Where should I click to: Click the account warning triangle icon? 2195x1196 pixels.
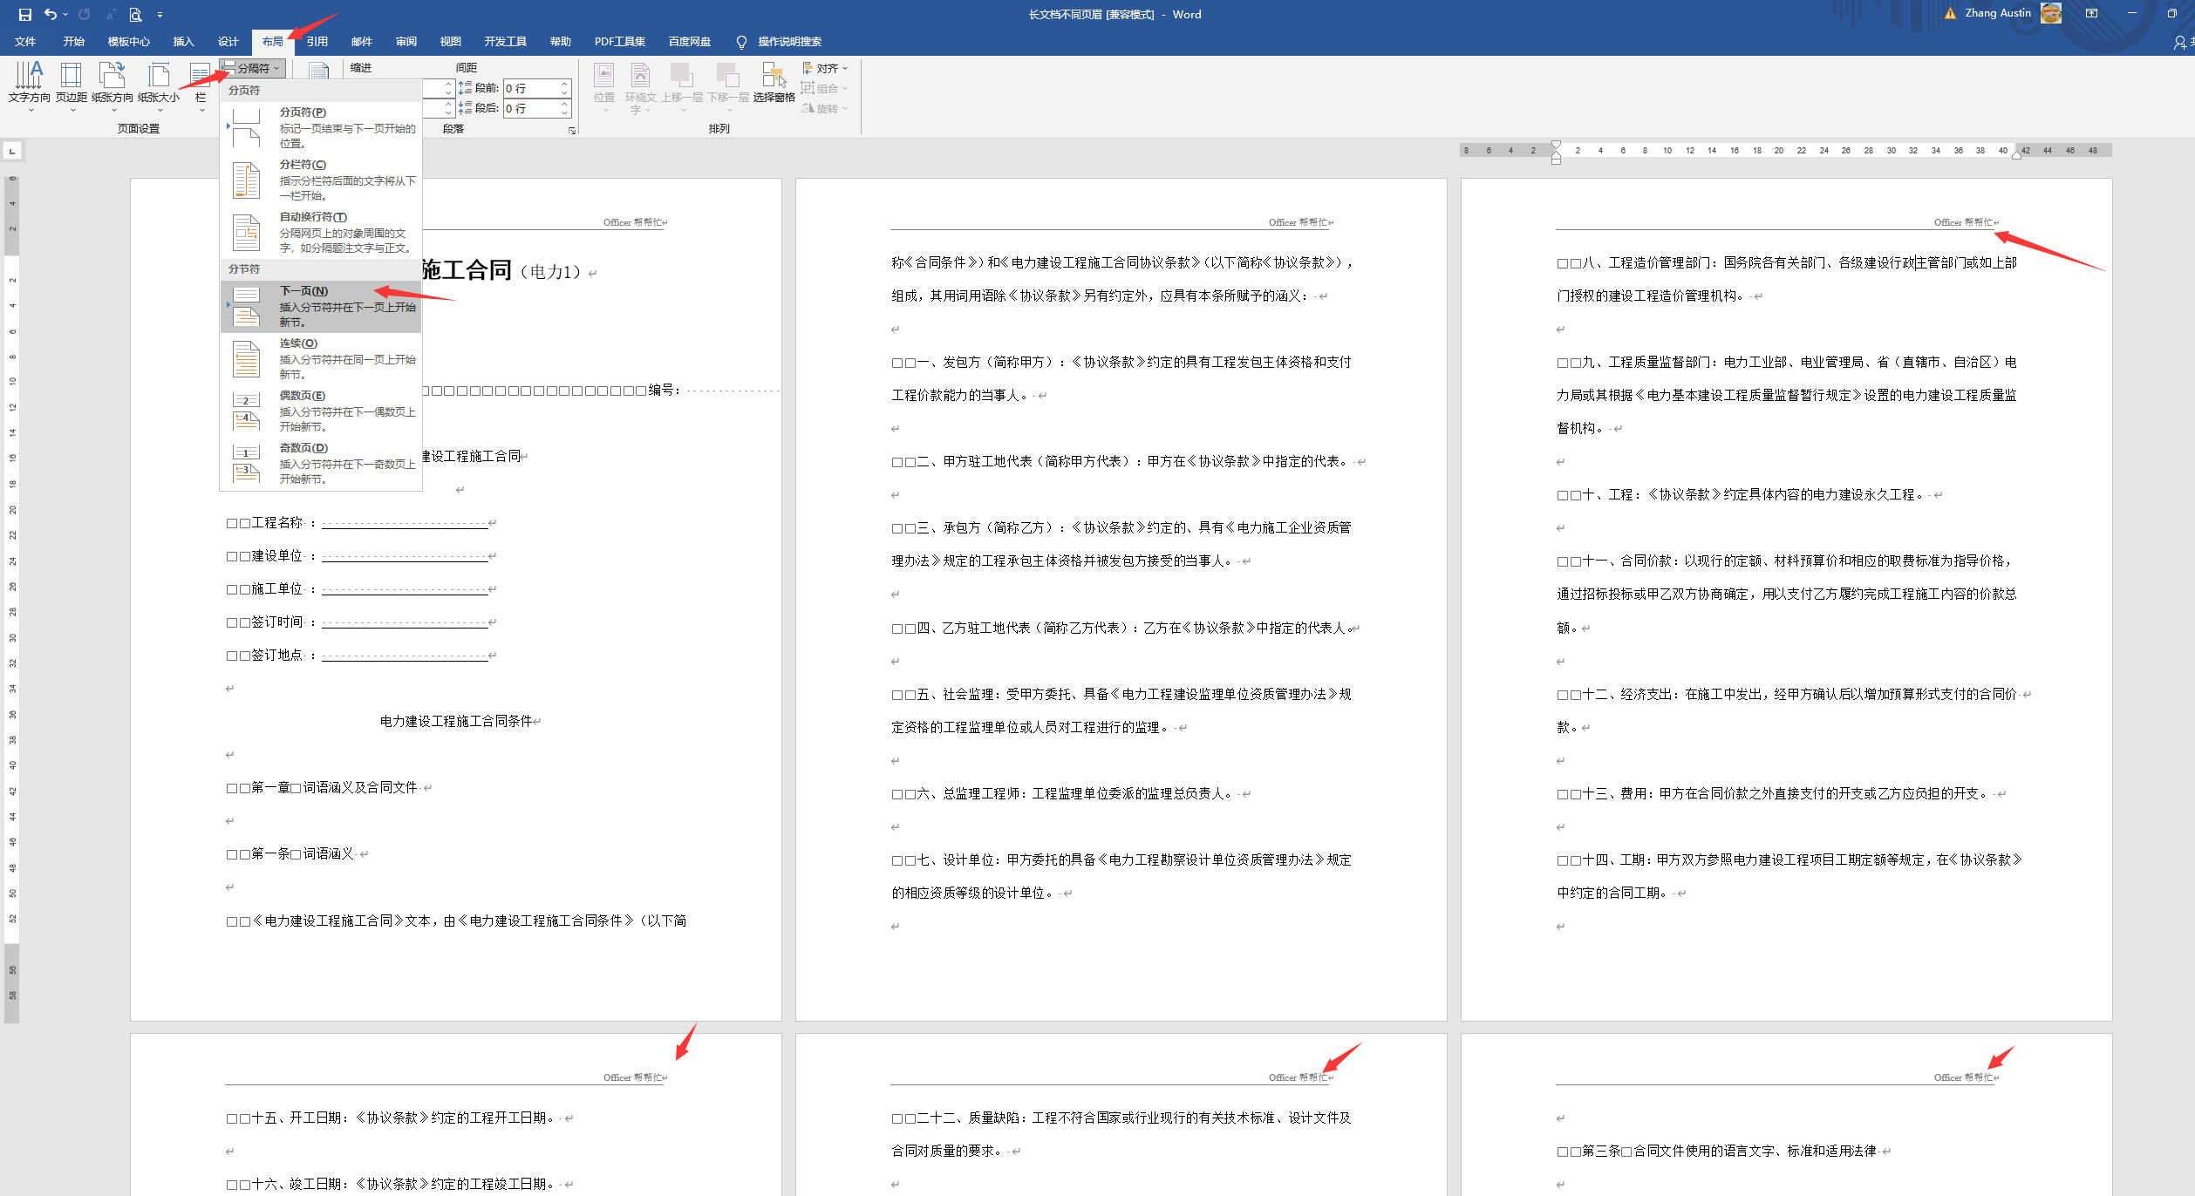coord(1950,13)
